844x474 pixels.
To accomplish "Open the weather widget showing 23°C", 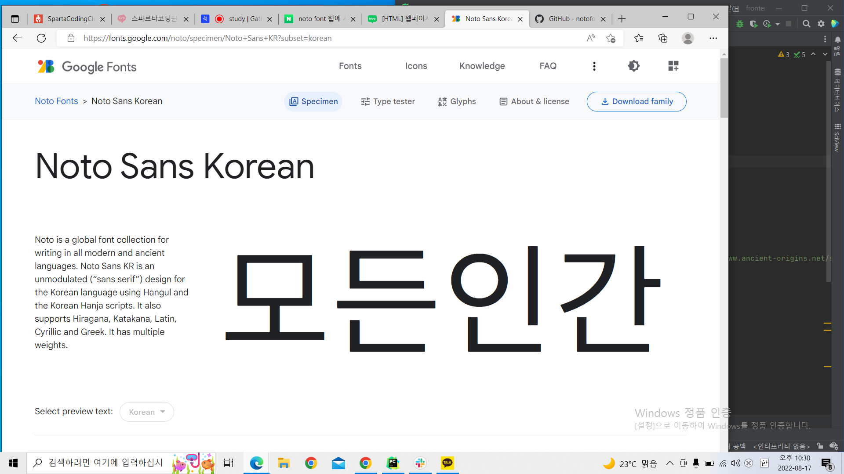I will [x=629, y=463].
